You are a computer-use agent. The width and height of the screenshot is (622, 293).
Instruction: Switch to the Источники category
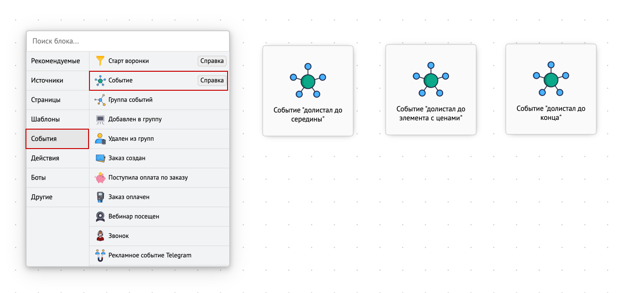47,81
